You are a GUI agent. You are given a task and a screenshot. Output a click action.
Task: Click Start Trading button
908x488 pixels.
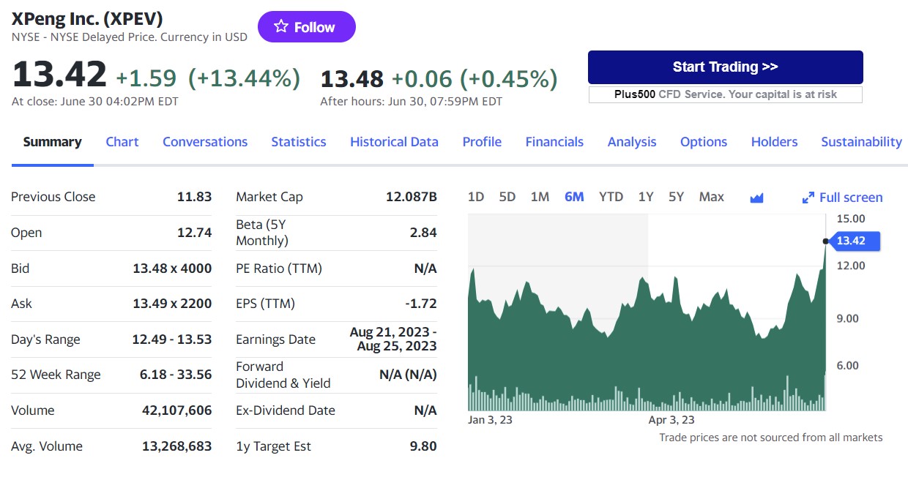coord(726,67)
